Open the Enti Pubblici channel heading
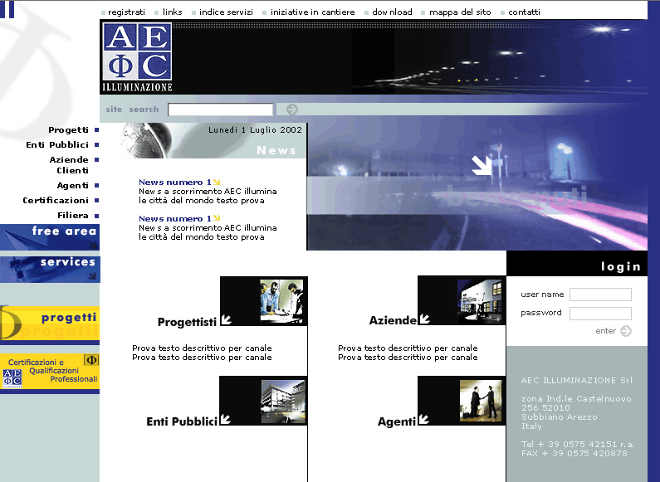This screenshot has width=660, height=482. (x=182, y=421)
